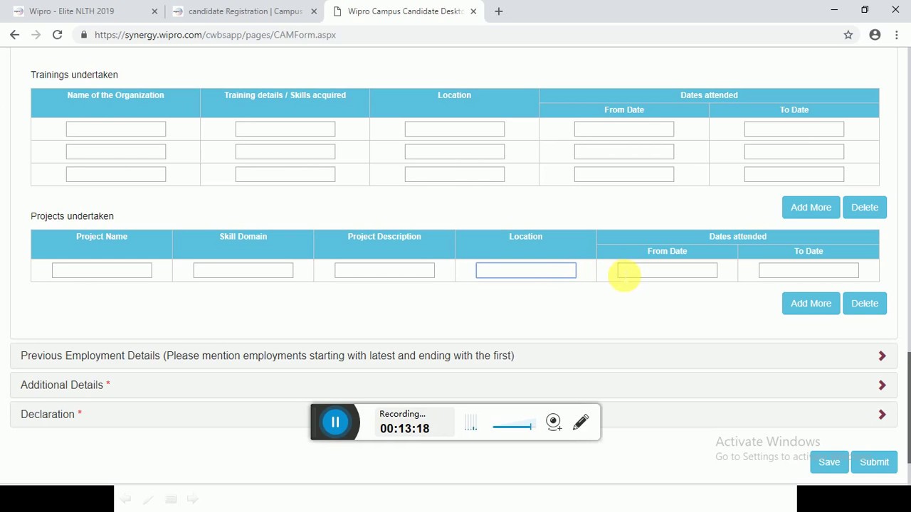This screenshot has height=512, width=911.
Task: Bookmark this page with star icon
Action: pyautogui.click(x=848, y=34)
